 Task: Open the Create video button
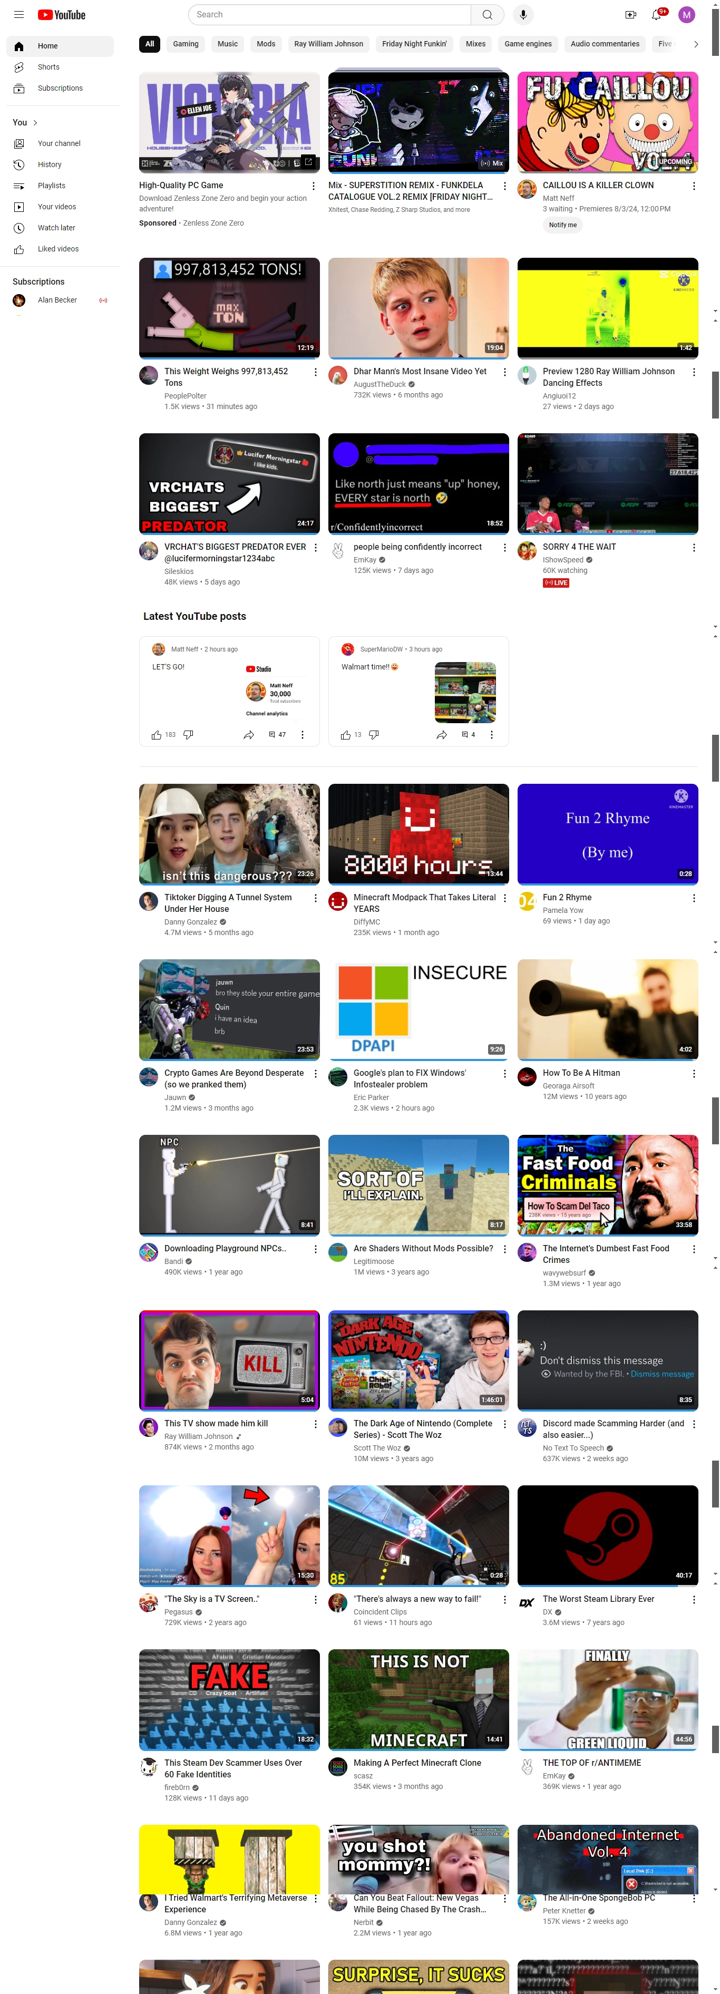click(630, 15)
